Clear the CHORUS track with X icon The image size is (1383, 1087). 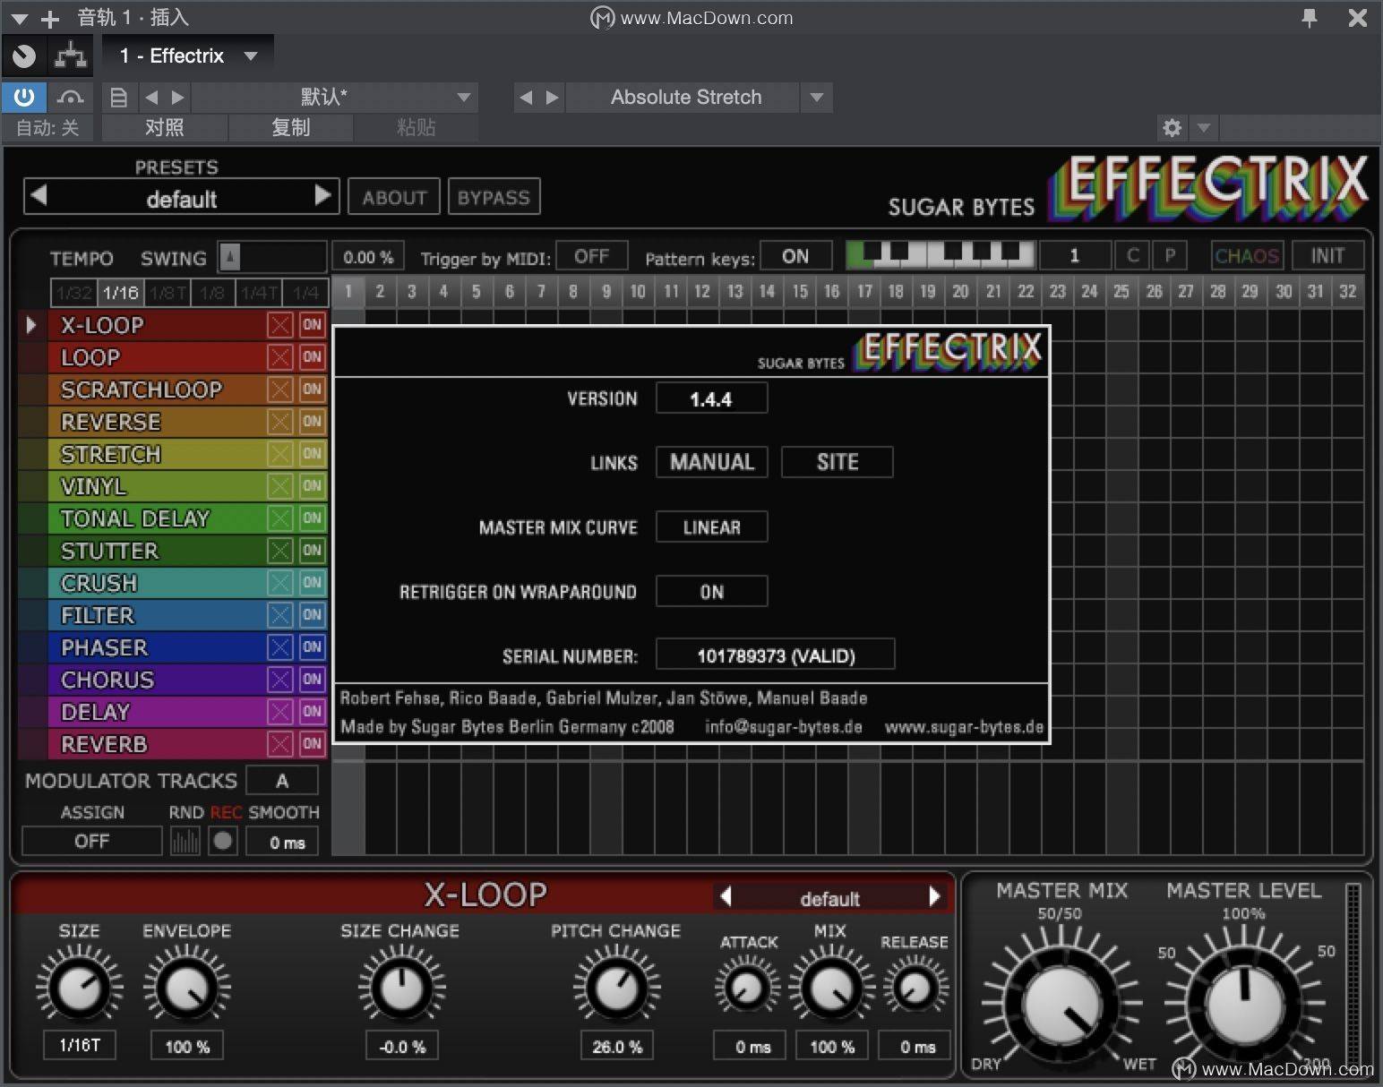coord(280,680)
